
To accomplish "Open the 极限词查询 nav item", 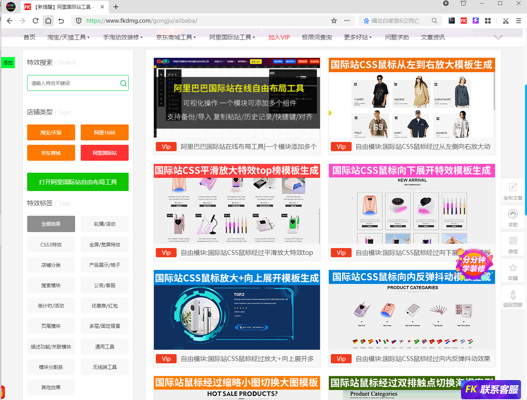I will 317,37.
